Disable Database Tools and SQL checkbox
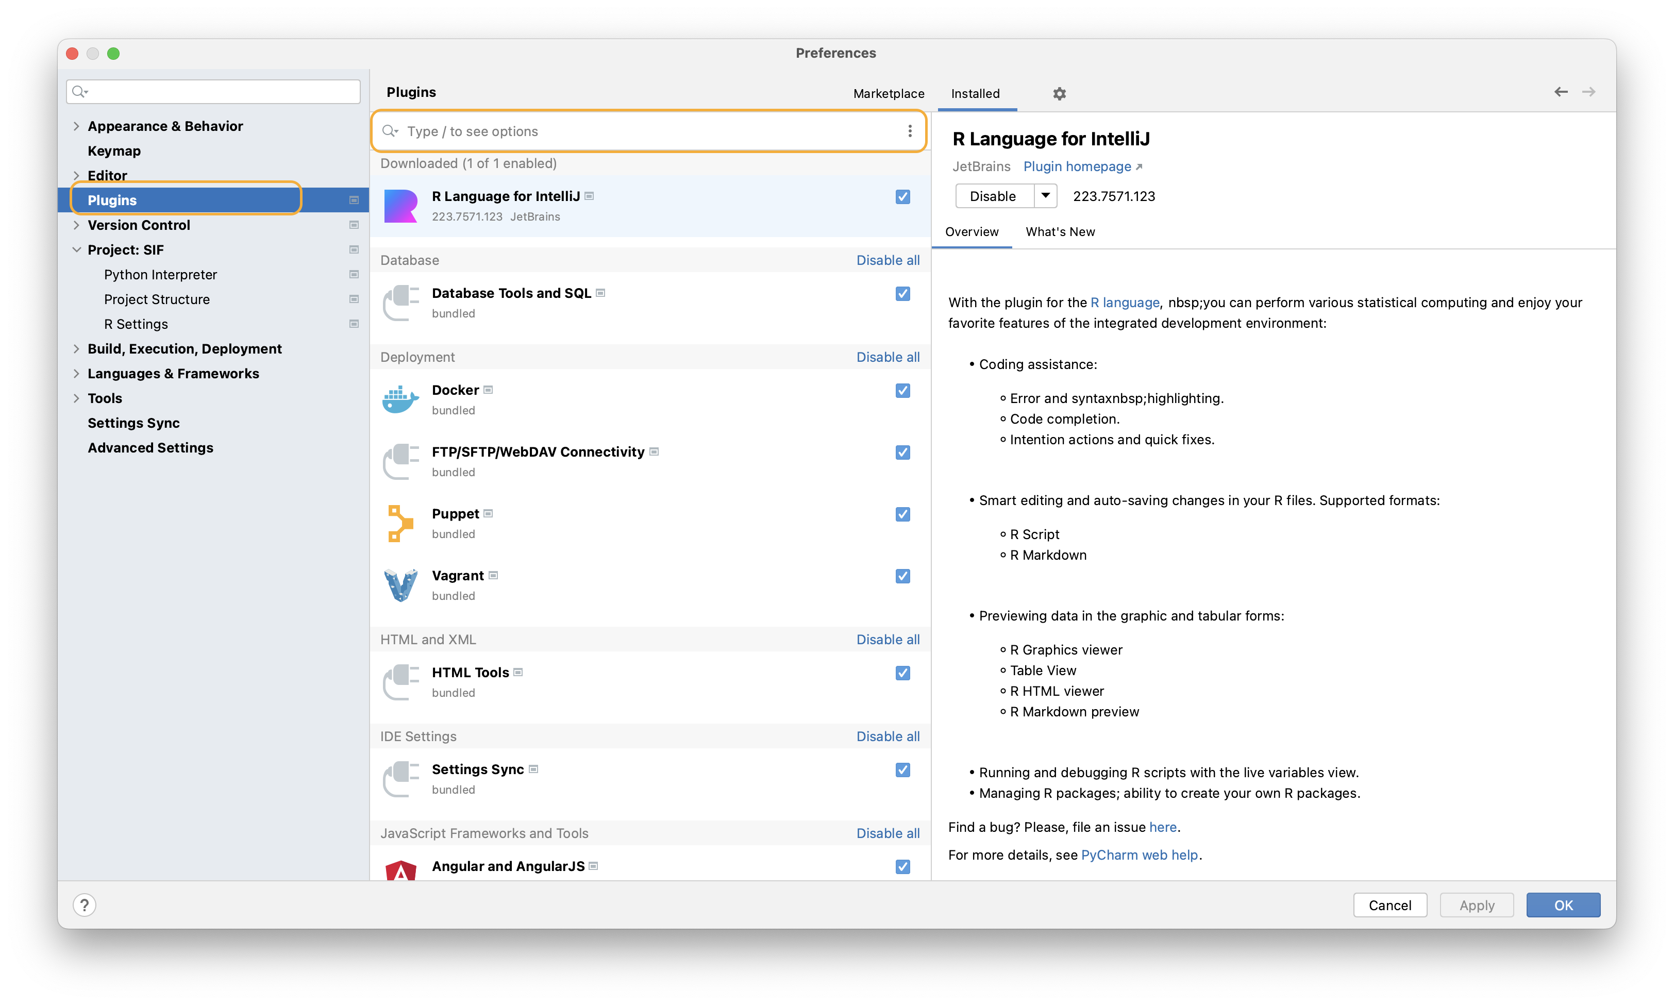1674x1005 pixels. (902, 293)
